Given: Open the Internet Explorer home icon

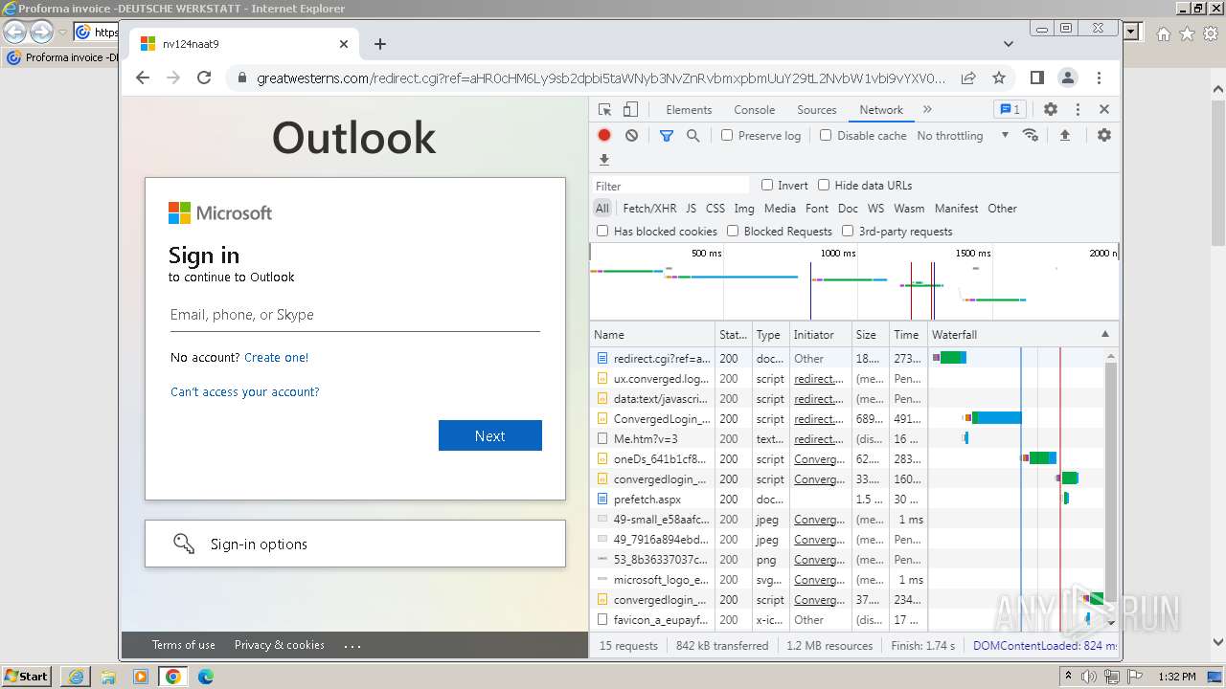Looking at the screenshot, I should tap(1163, 33).
